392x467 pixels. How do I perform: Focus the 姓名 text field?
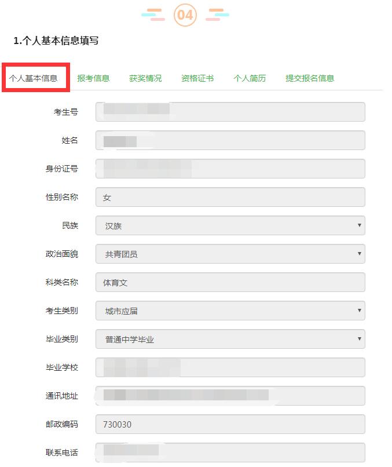tap(230, 140)
